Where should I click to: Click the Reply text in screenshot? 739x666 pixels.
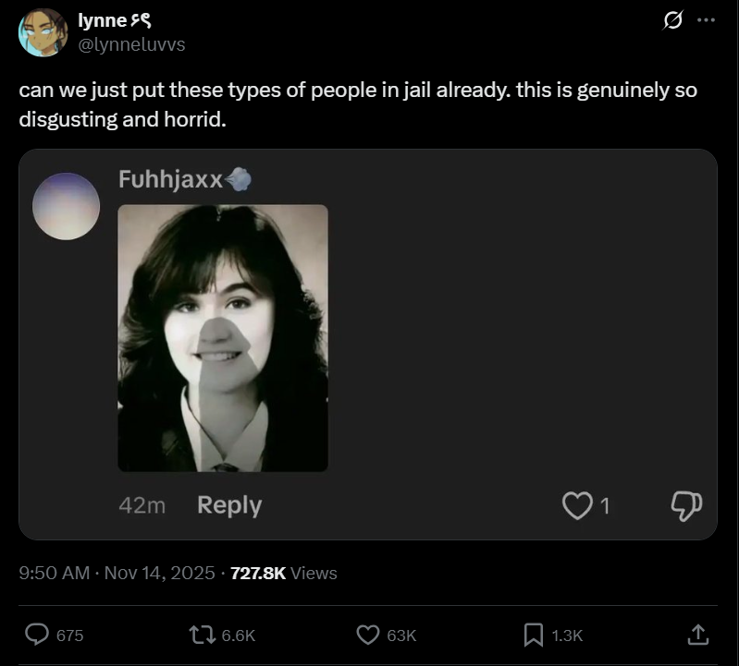229,505
